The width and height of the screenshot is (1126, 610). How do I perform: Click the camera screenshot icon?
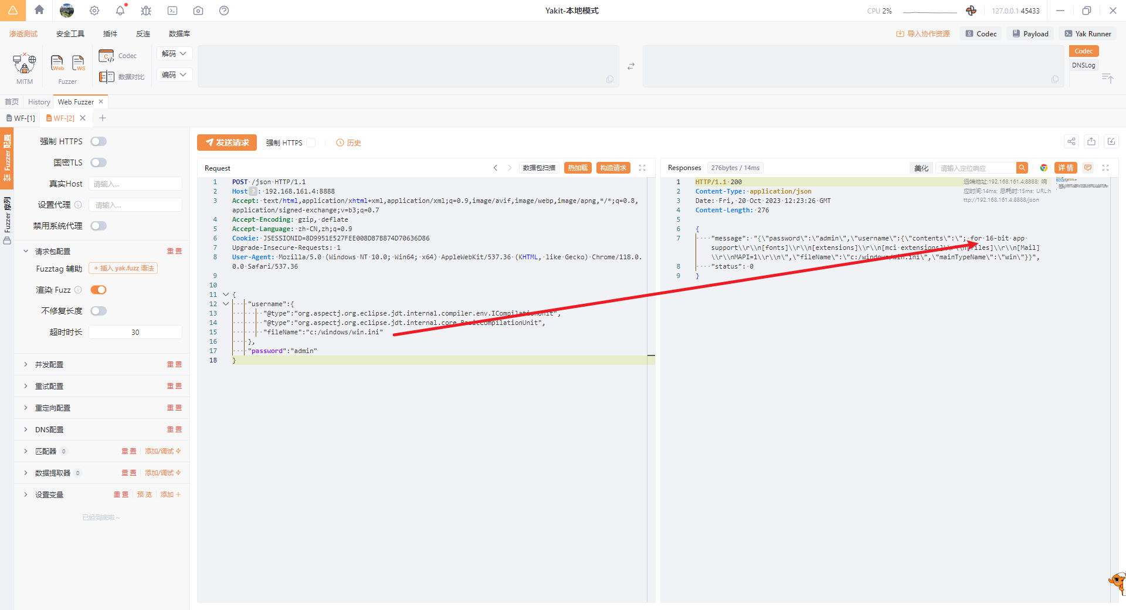click(x=198, y=11)
